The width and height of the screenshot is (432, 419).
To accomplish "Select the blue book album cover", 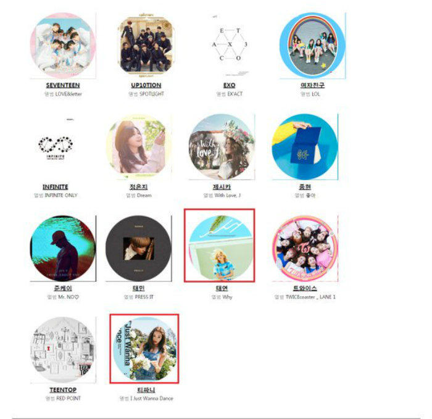I will tap(305, 147).
